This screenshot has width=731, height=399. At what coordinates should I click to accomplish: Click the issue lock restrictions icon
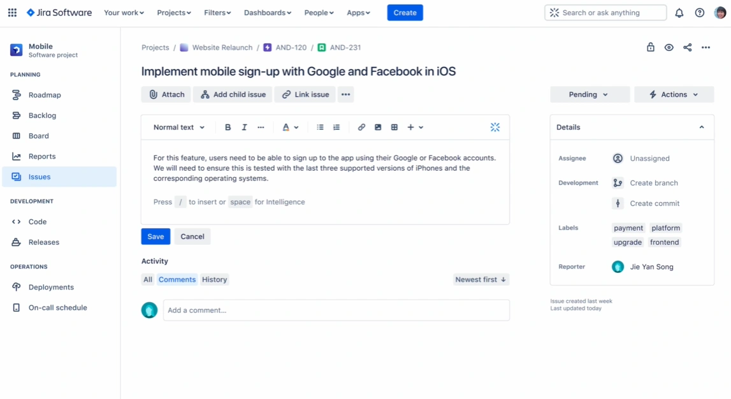point(650,47)
